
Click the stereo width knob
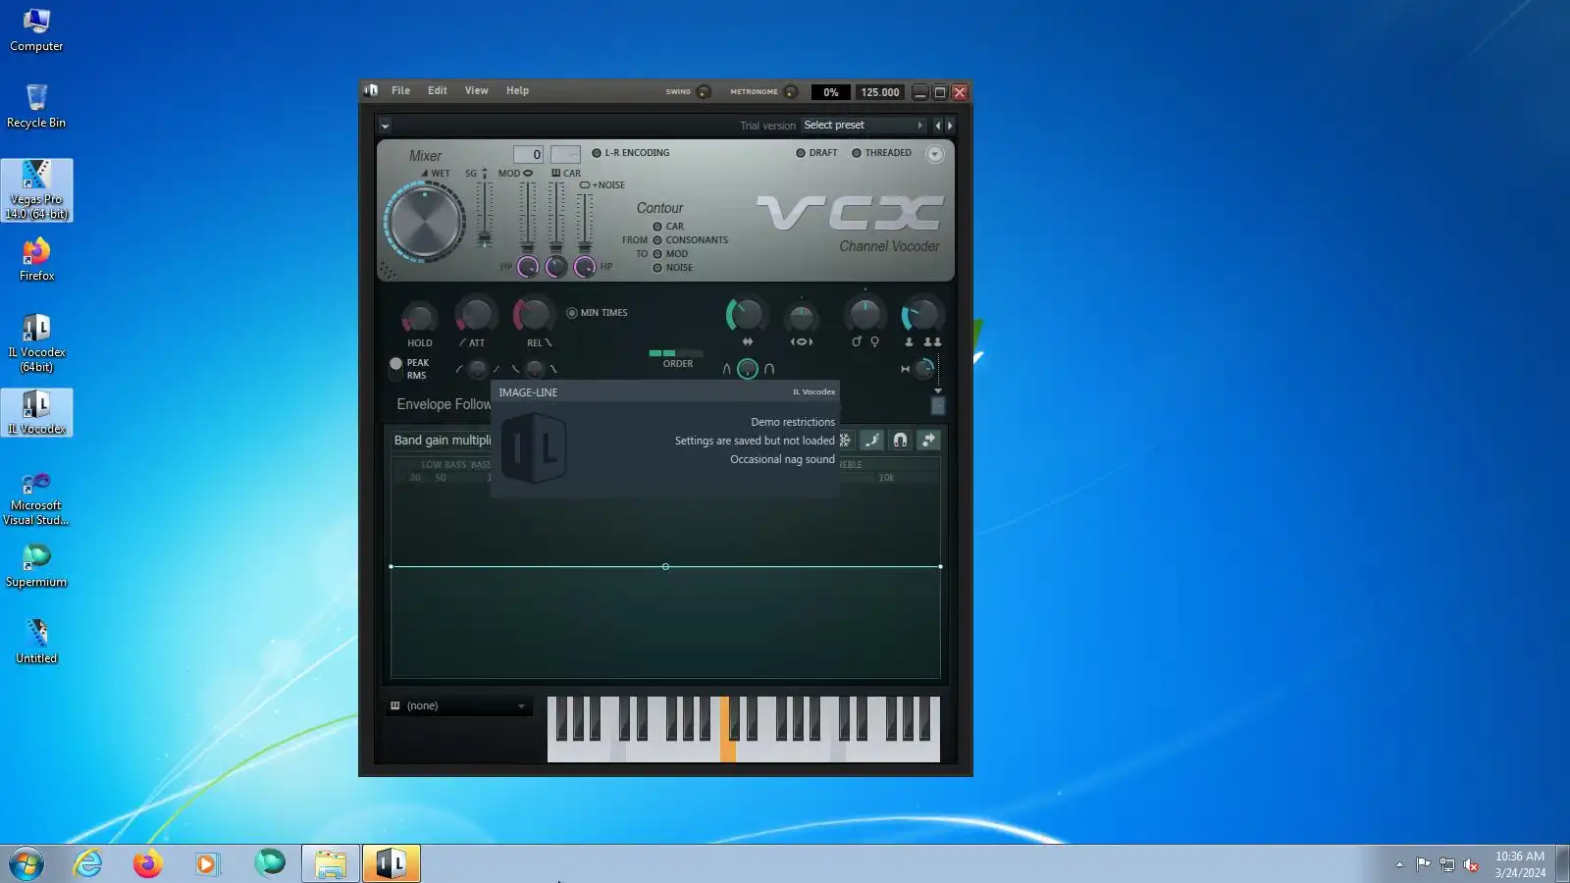tap(801, 317)
